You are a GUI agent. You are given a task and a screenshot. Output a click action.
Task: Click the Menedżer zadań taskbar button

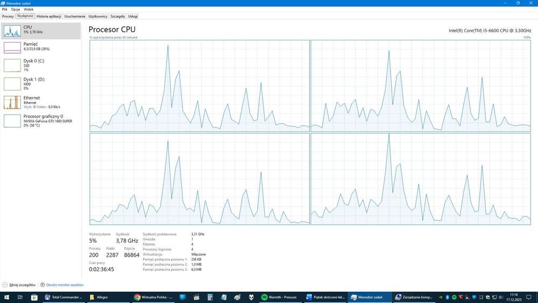[x=370, y=297]
